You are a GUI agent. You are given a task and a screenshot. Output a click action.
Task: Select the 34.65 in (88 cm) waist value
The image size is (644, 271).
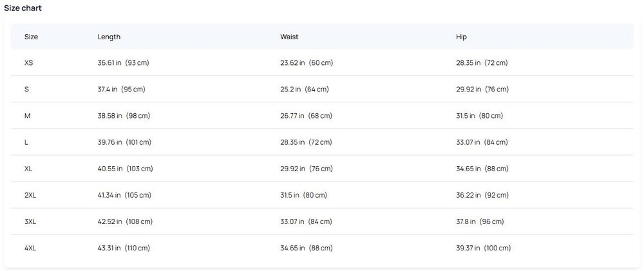pos(306,248)
